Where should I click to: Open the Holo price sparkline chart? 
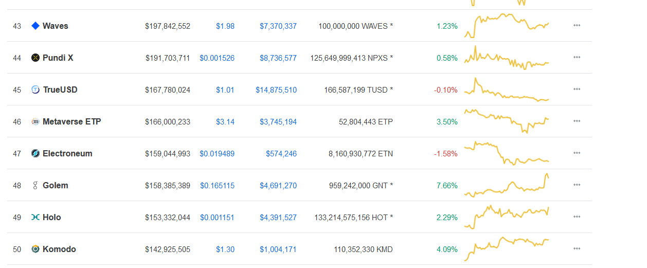coord(507,217)
